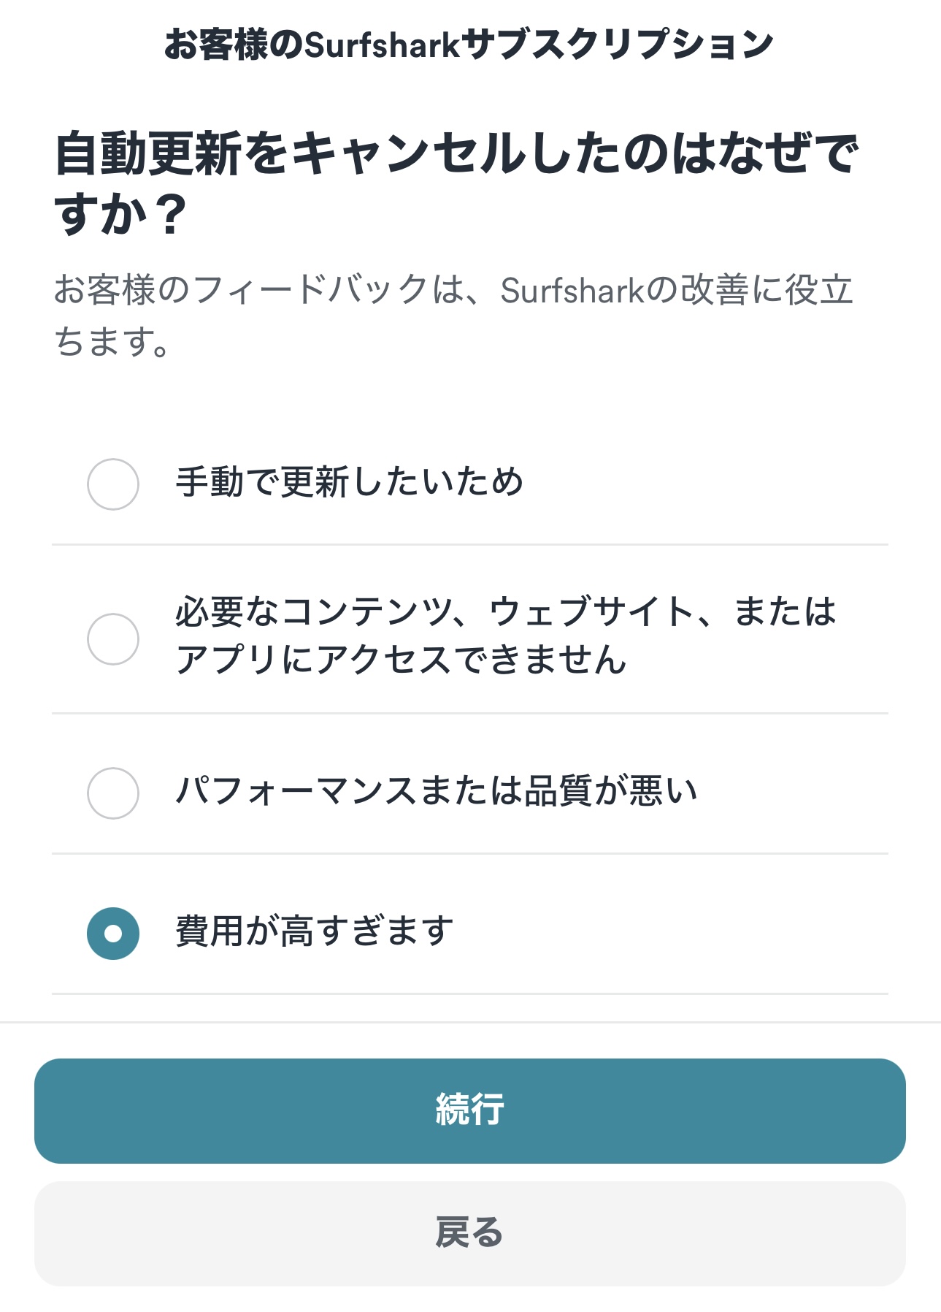Viewport: 941px width, 1312px height.
Task: Choose the パフォーマンスまたは品質が悪い radio circle
Action: point(113,793)
